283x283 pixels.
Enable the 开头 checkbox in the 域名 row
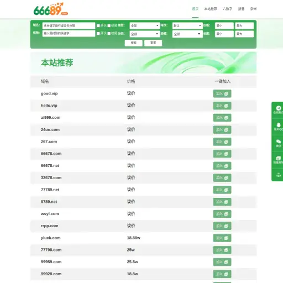point(98,25)
